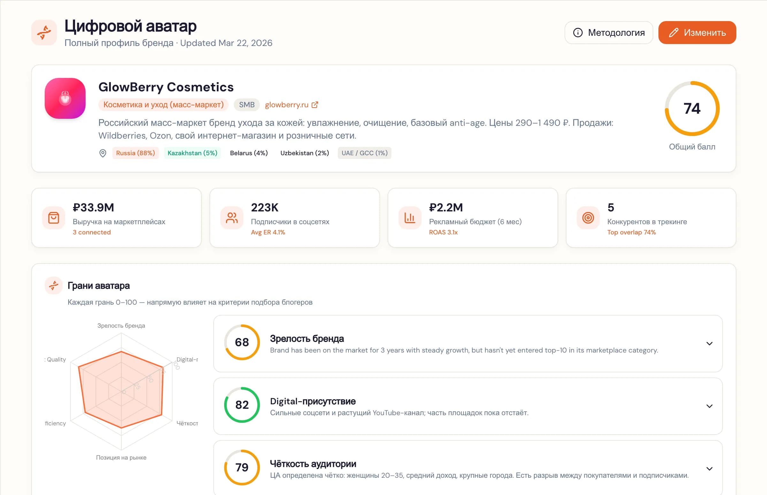Click the GlowBerry Cosmetics brand name
Viewport: 767px width, 495px height.
pos(166,87)
